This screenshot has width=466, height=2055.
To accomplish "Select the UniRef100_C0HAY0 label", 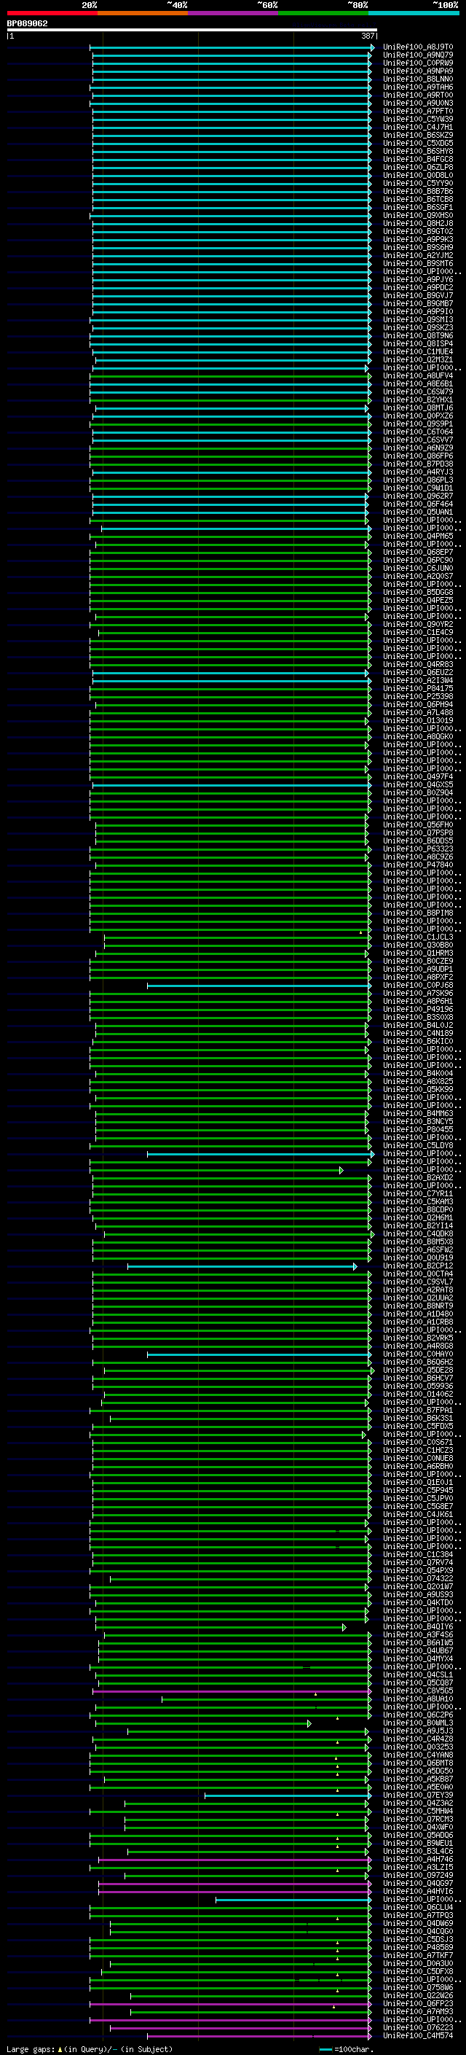I will click(x=418, y=1354).
